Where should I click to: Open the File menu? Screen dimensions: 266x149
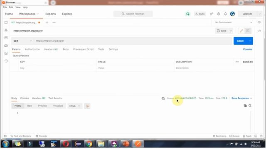[5, 7]
